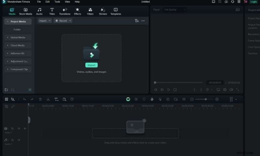Image resolution: width=260 pixels, height=156 pixels.
Task: Open the Full Quality playback dropdown
Action: point(175,10)
